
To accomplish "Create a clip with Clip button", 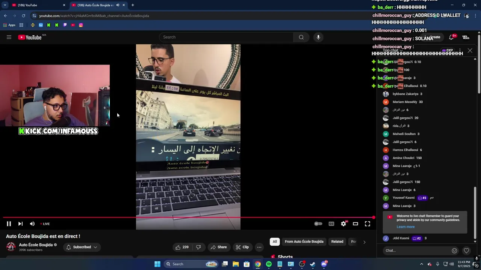I will (242, 247).
